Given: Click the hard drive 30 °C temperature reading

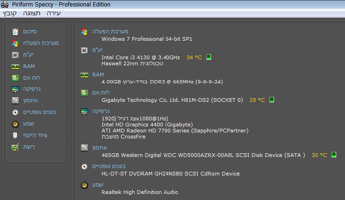Looking at the screenshot, I should tap(319, 155).
